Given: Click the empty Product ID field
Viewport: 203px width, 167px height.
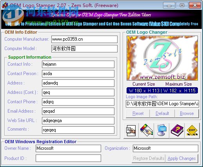Looking at the screenshot, I should coord(68,158).
